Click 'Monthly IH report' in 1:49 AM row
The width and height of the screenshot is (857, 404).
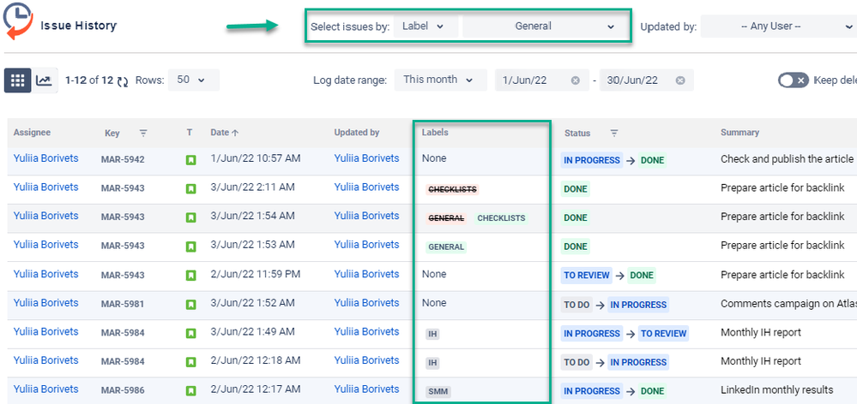click(761, 331)
